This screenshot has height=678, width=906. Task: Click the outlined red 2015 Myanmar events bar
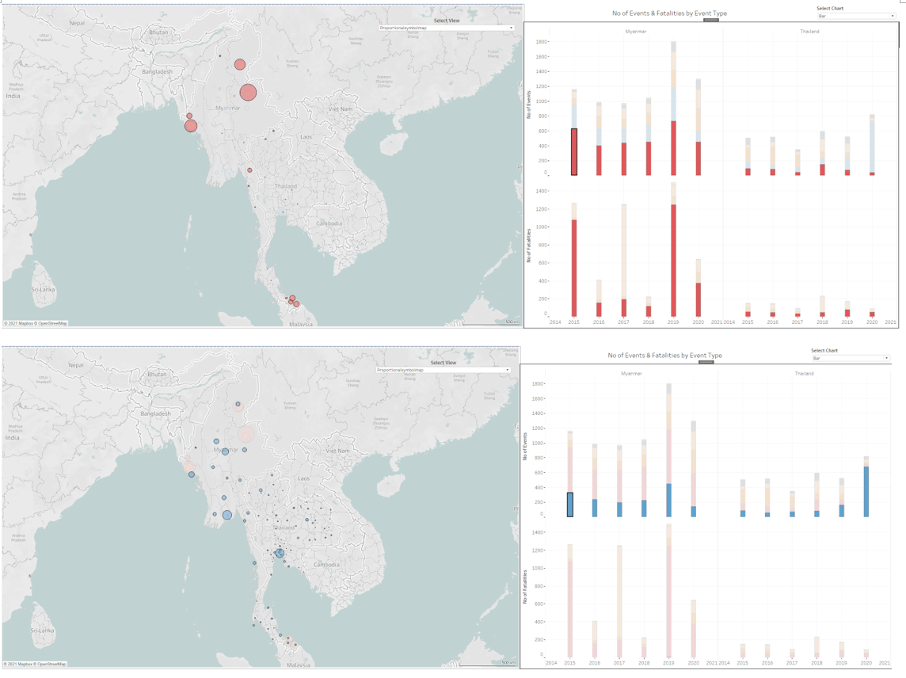[574, 151]
